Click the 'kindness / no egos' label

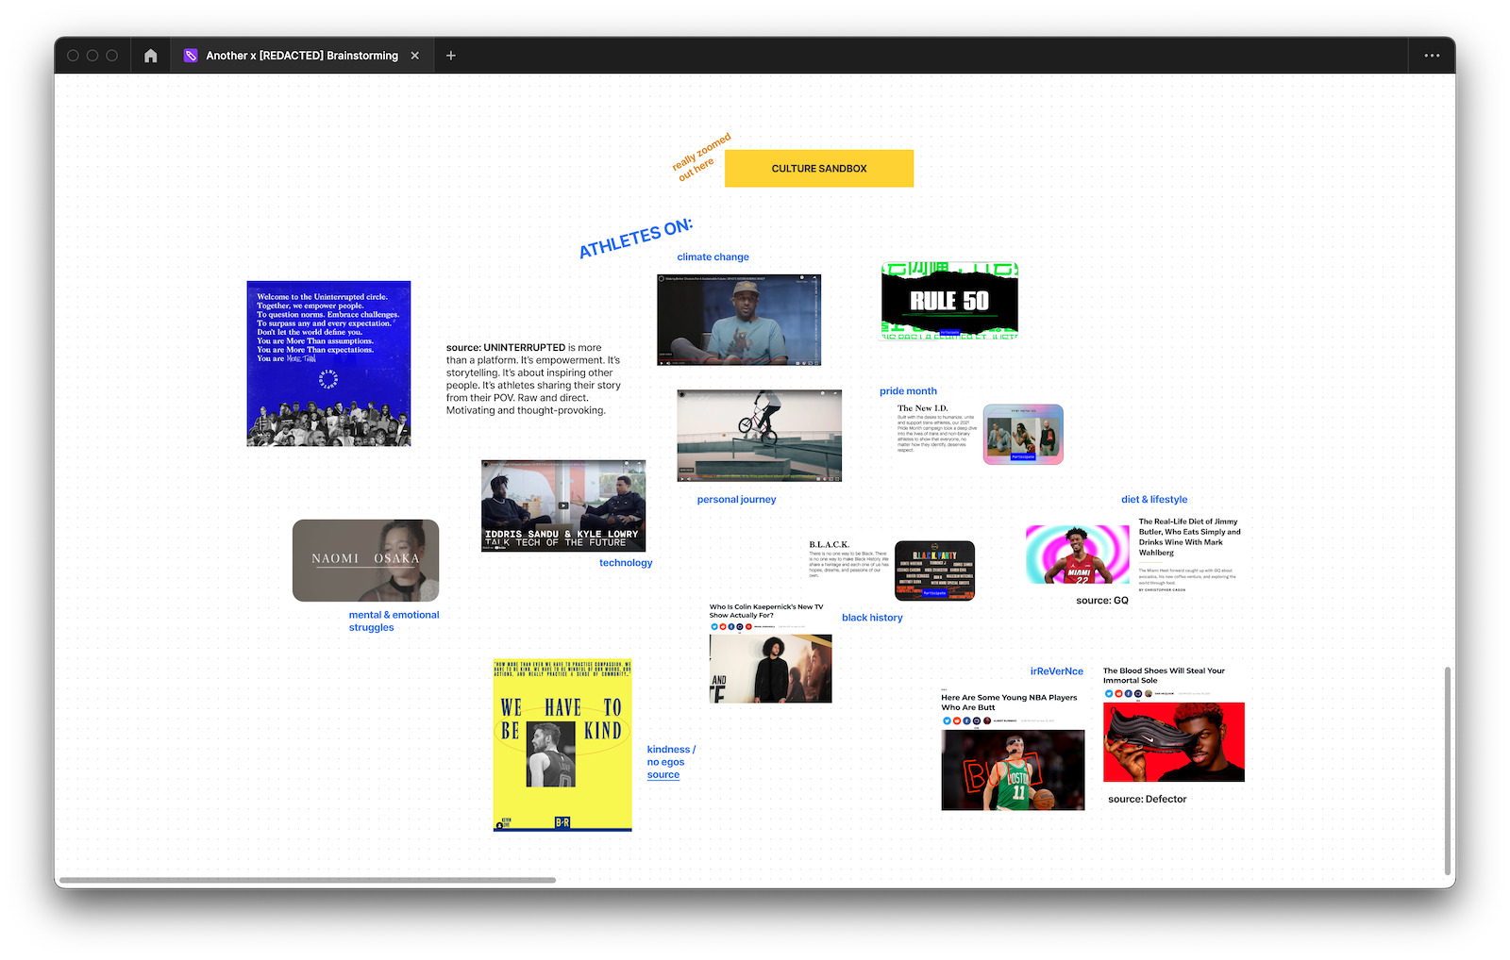coord(671,755)
